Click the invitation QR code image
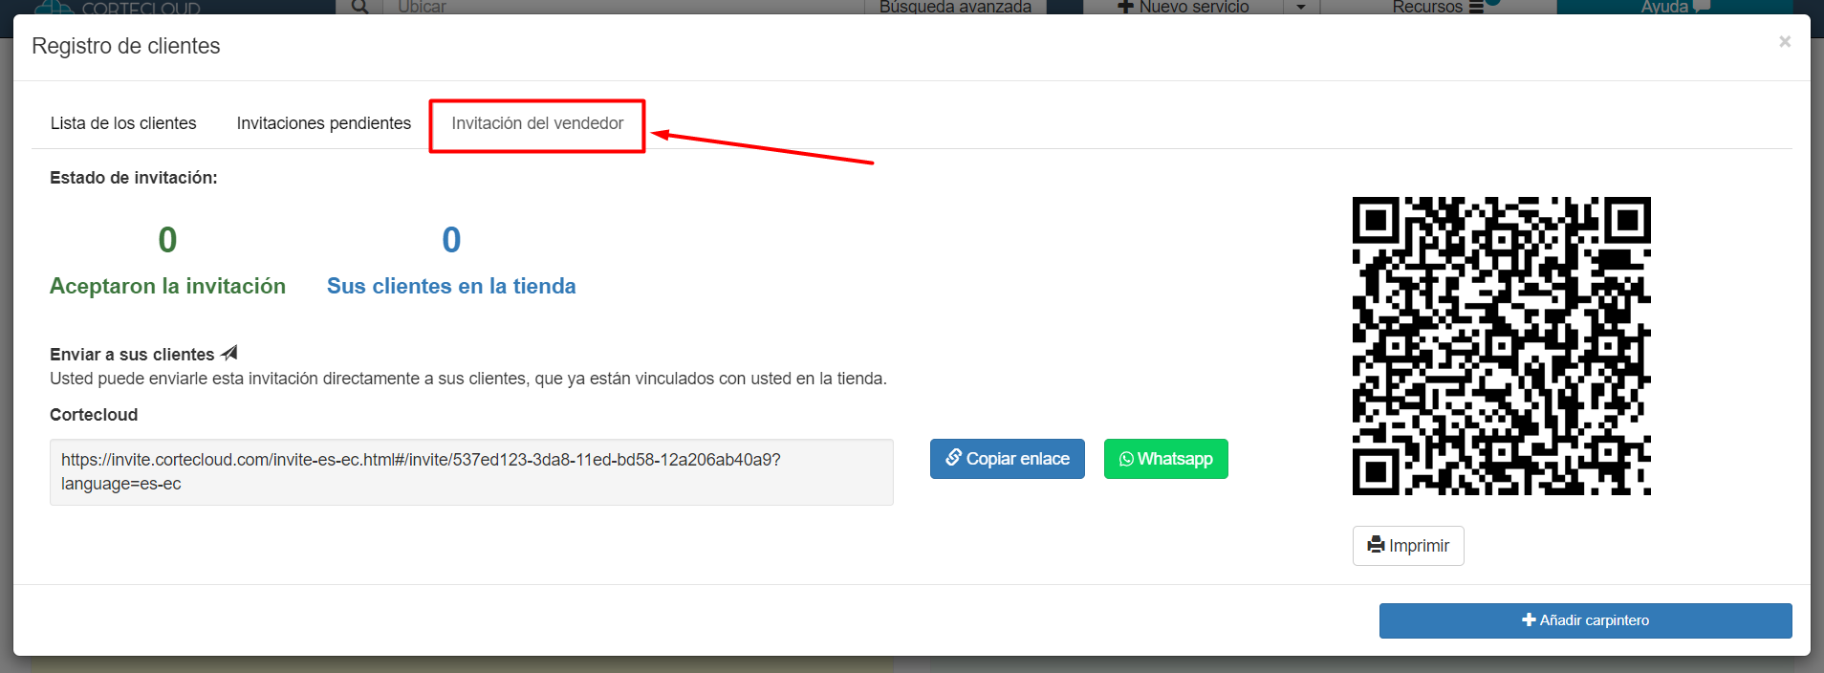 click(x=1501, y=346)
